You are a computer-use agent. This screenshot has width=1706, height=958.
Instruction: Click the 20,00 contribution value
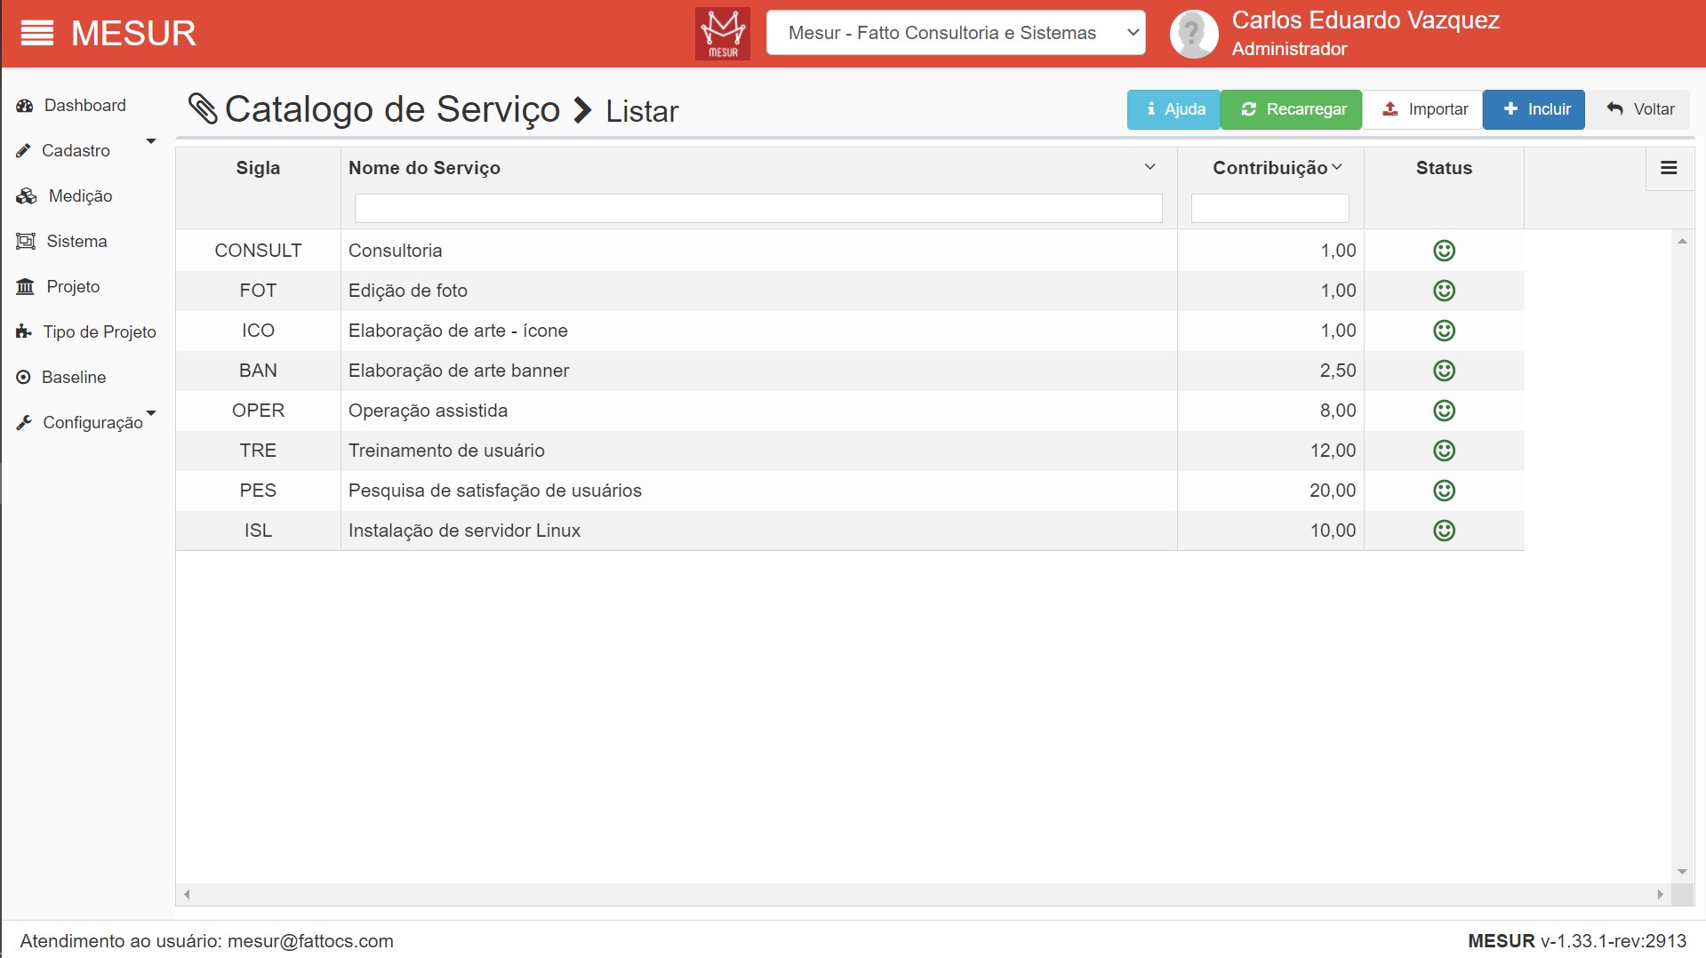tap(1333, 491)
